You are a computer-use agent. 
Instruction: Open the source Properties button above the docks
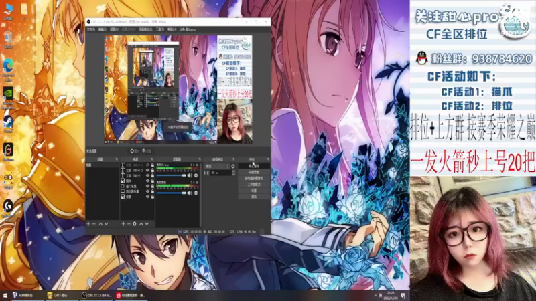click(x=135, y=151)
